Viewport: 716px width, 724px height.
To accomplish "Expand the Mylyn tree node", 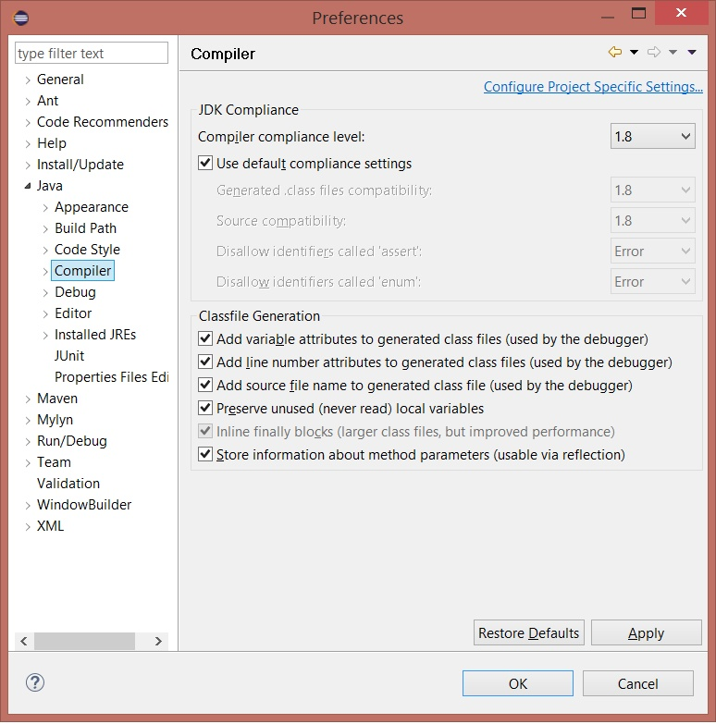I will coord(28,420).
